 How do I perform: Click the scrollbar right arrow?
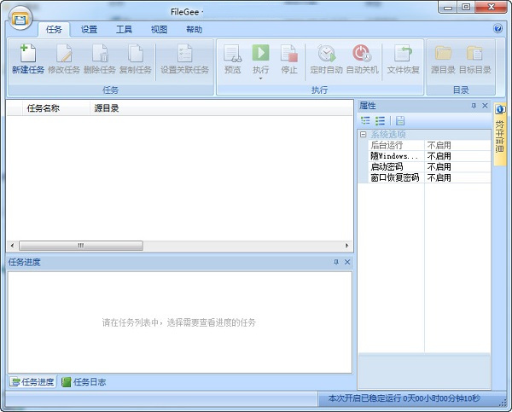(x=346, y=246)
